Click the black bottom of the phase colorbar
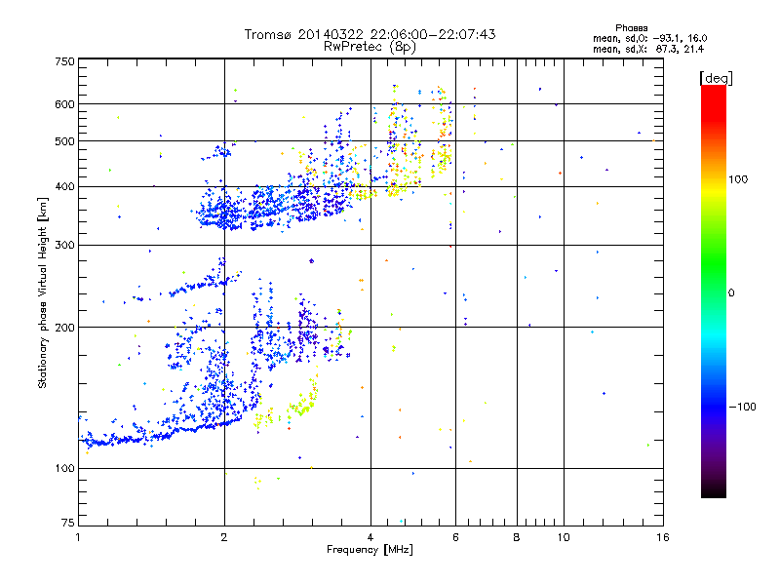This screenshot has width=780, height=585. (714, 492)
